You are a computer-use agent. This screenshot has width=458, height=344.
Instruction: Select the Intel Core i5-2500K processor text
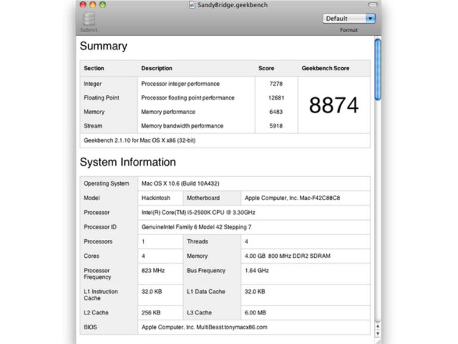(x=199, y=212)
